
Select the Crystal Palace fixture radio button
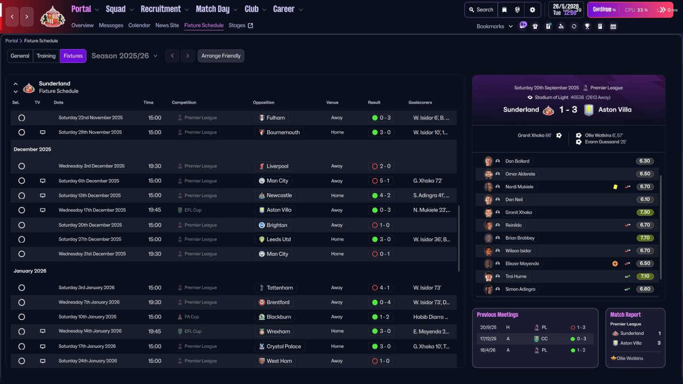click(x=21, y=346)
